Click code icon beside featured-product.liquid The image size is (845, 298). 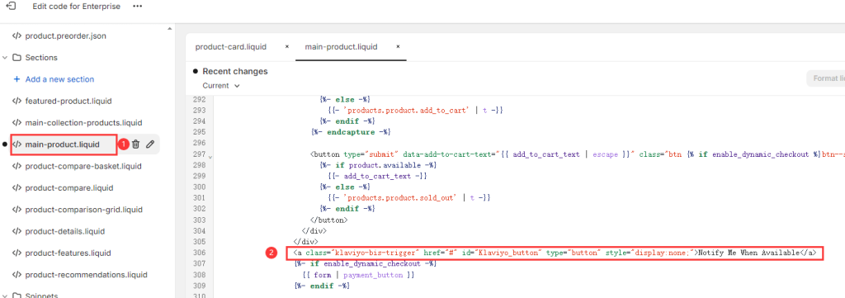pyautogui.click(x=17, y=101)
